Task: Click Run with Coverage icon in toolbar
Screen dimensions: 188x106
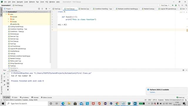Action: 179,5
